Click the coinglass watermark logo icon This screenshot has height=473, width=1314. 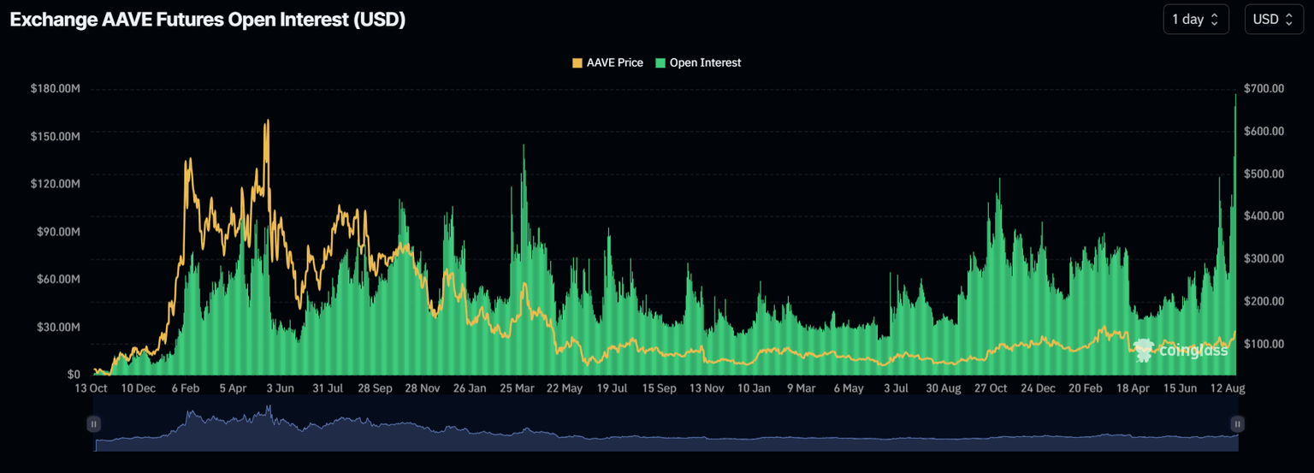(1144, 348)
